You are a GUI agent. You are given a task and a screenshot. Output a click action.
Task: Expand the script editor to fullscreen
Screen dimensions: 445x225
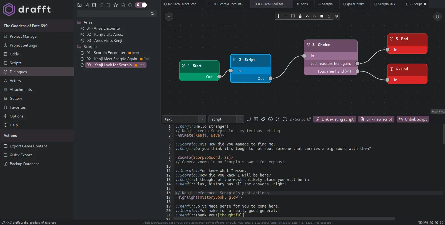point(278,119)
